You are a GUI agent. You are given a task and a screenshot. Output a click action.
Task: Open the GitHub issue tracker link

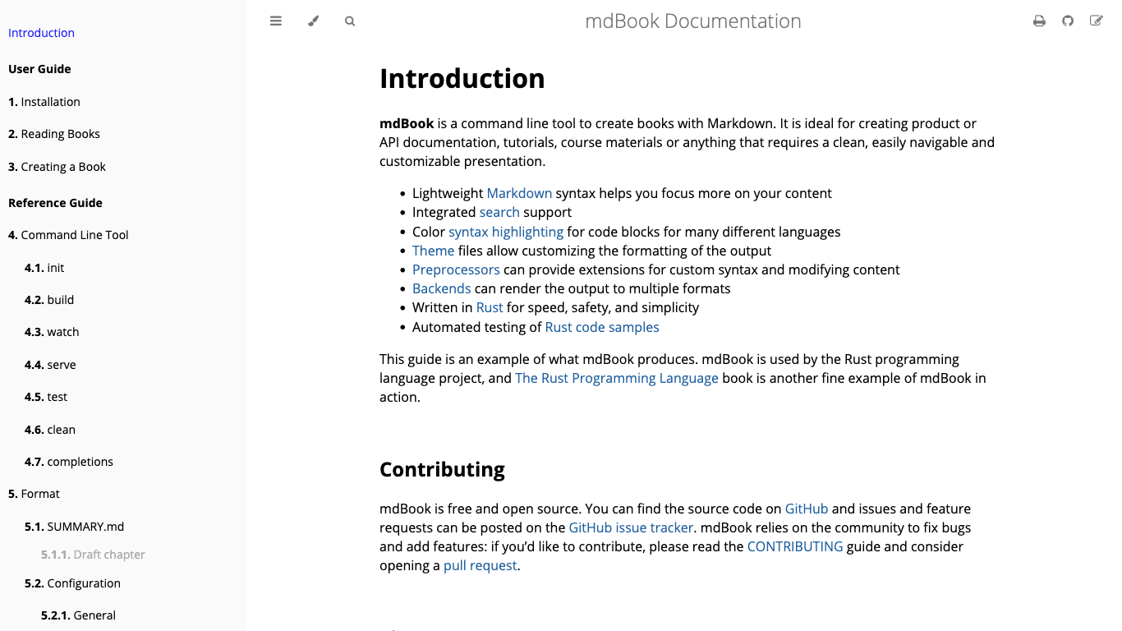tap(631, 527)
